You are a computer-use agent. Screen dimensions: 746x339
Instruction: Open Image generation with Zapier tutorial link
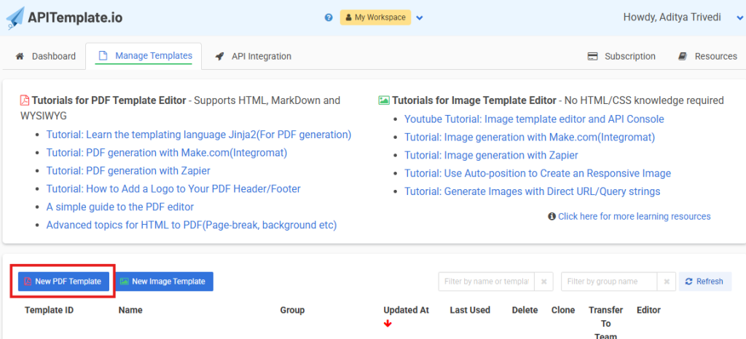(492, 155)
